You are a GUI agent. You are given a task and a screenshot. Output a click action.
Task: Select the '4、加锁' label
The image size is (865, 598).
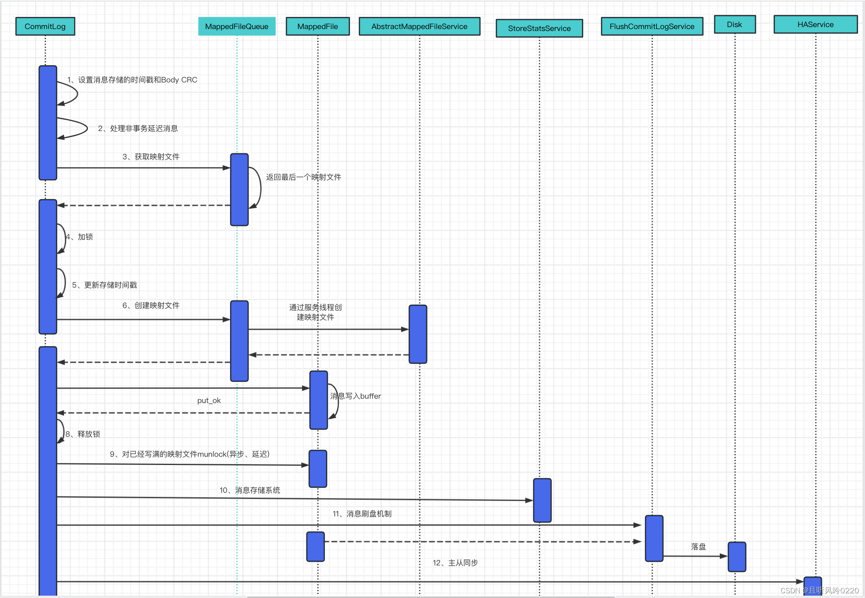click(80, 237)
